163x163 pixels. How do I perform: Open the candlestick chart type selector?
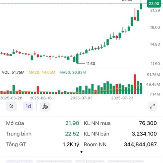(11, 106)
